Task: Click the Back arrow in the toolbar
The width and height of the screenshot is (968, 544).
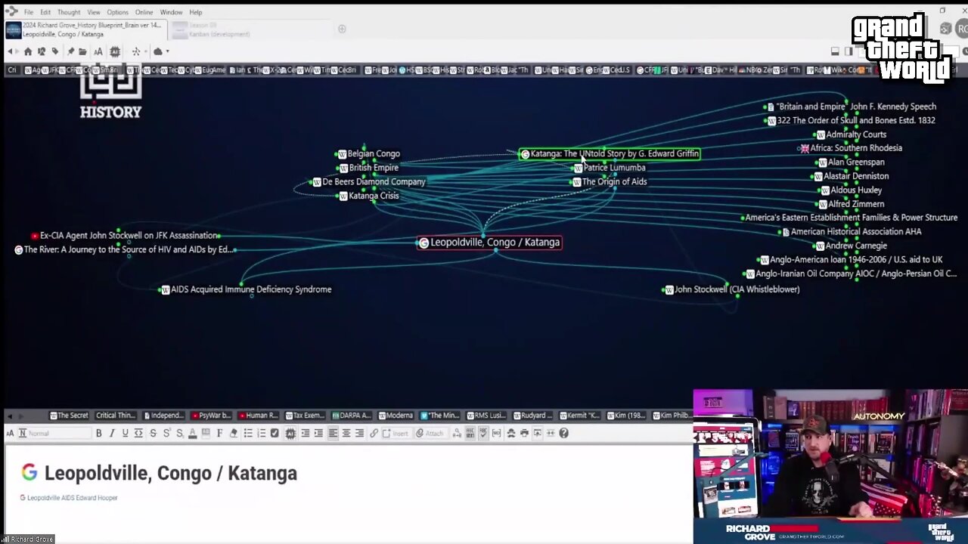Action: (11, 51)
